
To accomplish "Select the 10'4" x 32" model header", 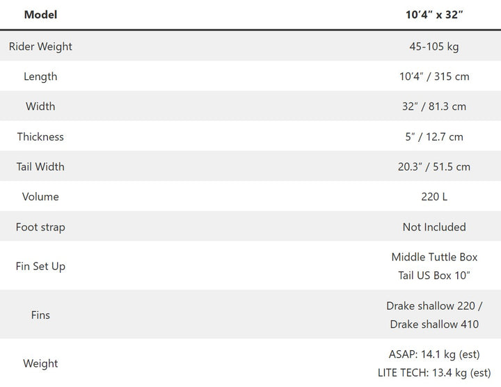I will [x=434, y=15].
